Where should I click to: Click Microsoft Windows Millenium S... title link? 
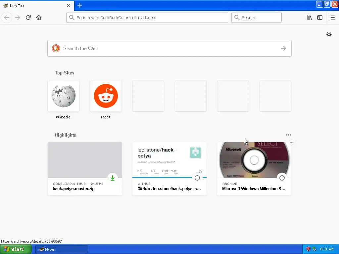click(x=254, y=189)
